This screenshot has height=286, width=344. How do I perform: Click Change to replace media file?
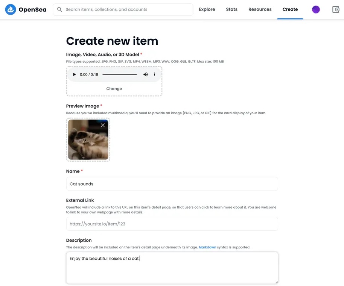(x=114, y=89)
